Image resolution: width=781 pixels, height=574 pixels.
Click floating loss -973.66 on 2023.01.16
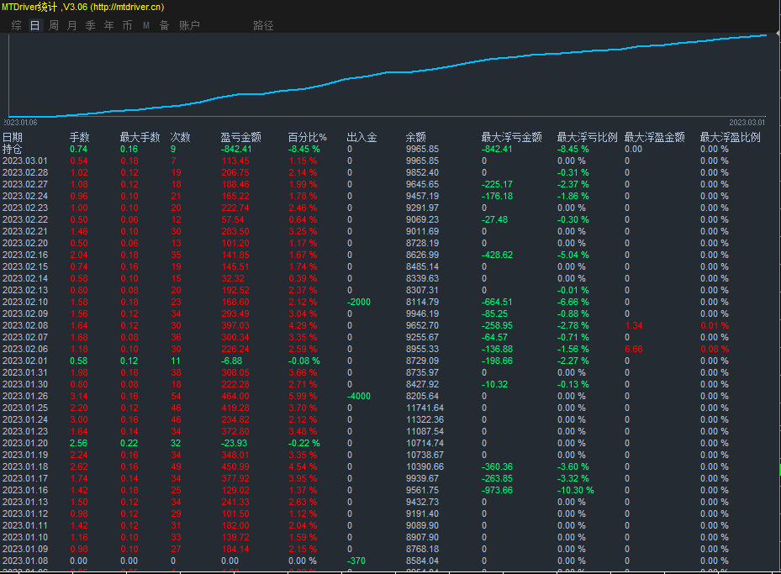(497, 490)
